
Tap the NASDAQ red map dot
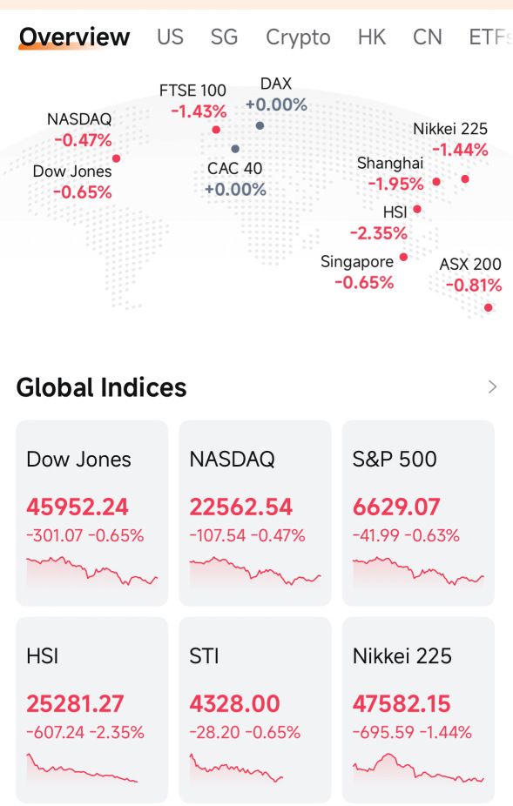tap(117, 158)
